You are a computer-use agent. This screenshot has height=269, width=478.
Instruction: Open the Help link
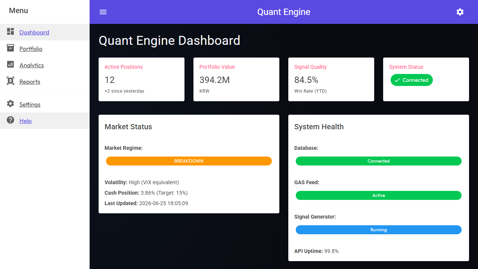click(x=25, y=121)
